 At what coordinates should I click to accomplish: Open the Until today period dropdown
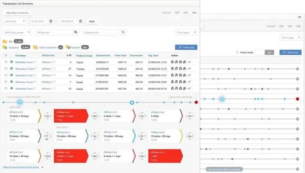[15, 21]
